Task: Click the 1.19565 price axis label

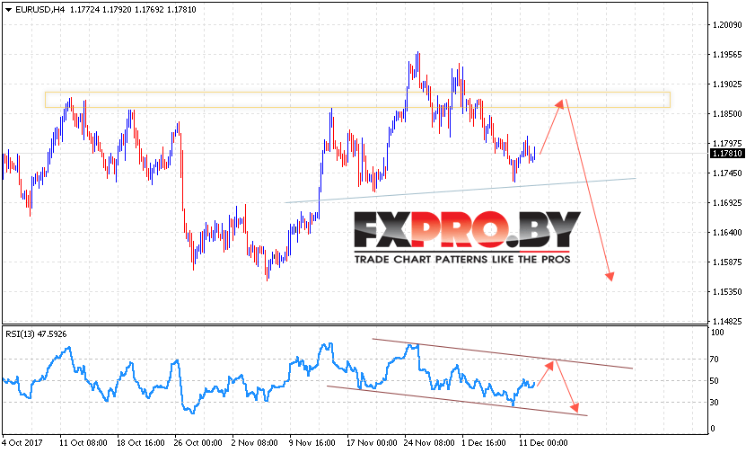Action: pyautogui.click(x=727, y=55)
